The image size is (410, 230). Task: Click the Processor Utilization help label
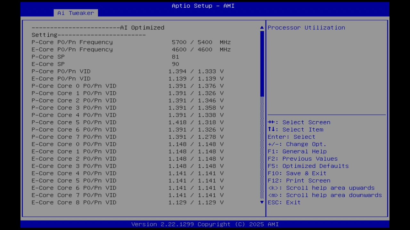[x=306, y=27]
